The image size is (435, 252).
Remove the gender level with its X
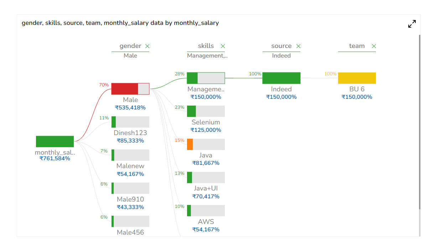147,46
